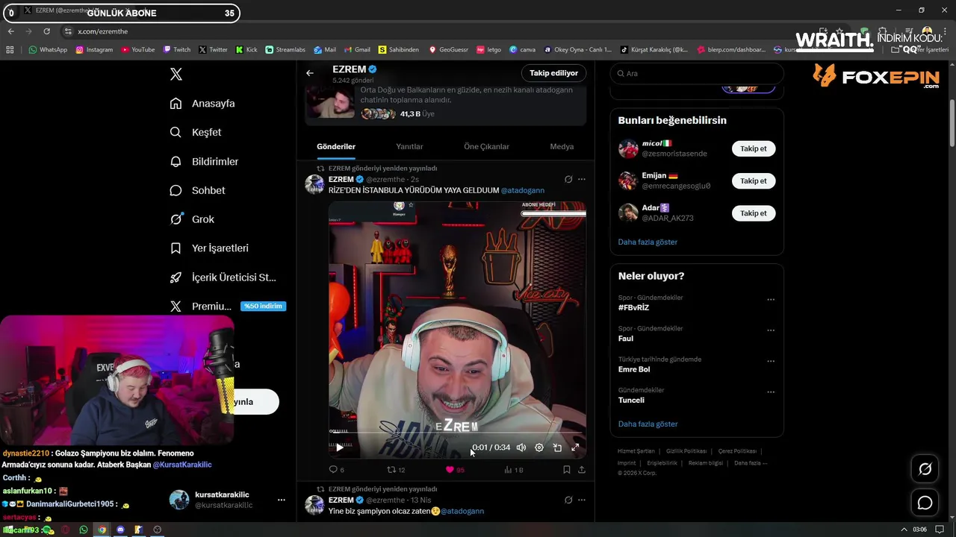The height and width of the screenshot is (537, 956).
Task: Switch to the Gönderiler tab
Action: tap(336, 146)
